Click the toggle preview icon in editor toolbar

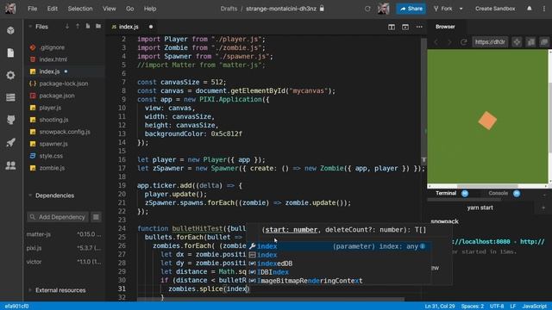tap(405, 27)
